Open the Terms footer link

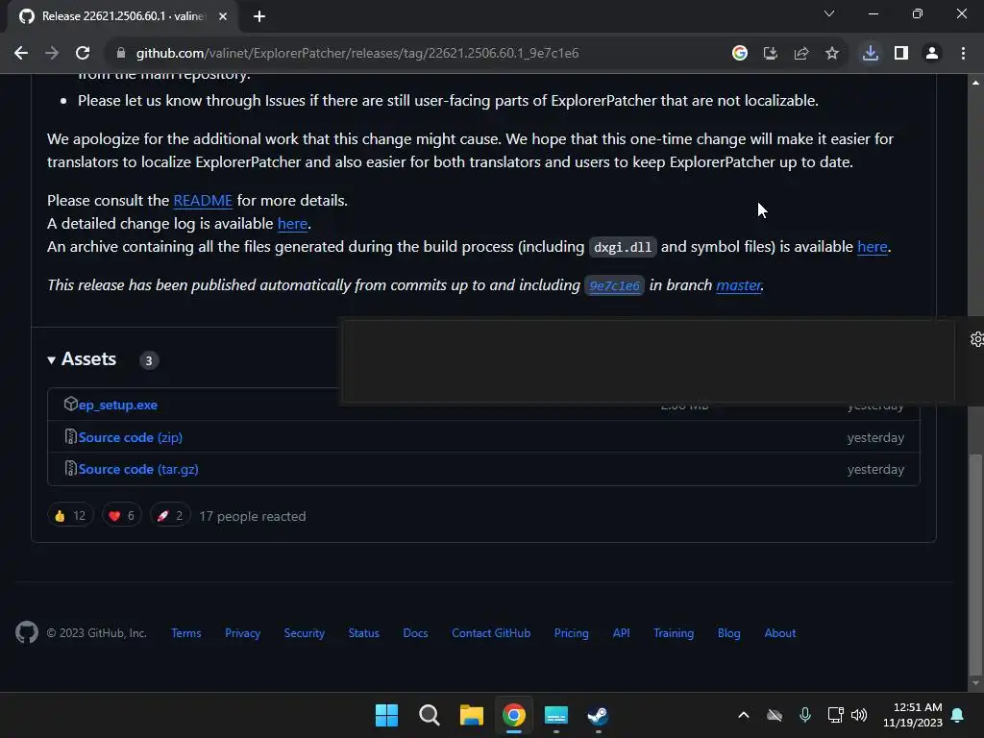point(186,633)
